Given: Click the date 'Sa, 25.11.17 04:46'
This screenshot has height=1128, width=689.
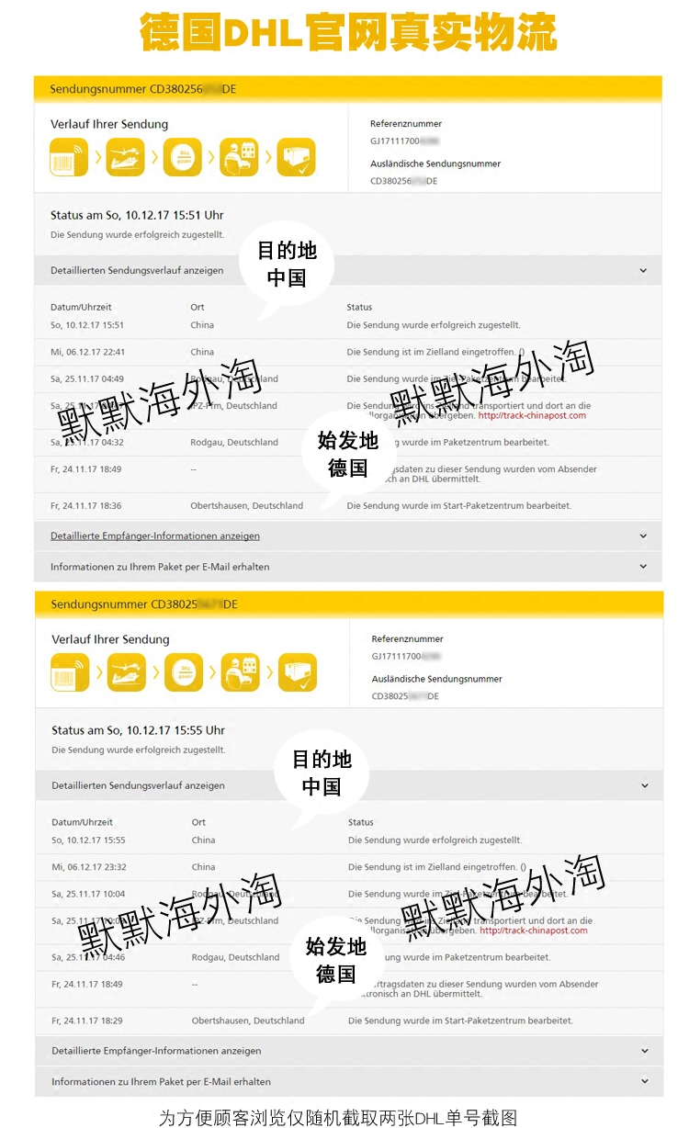Looking at the screenshot, I should [88, 957].
